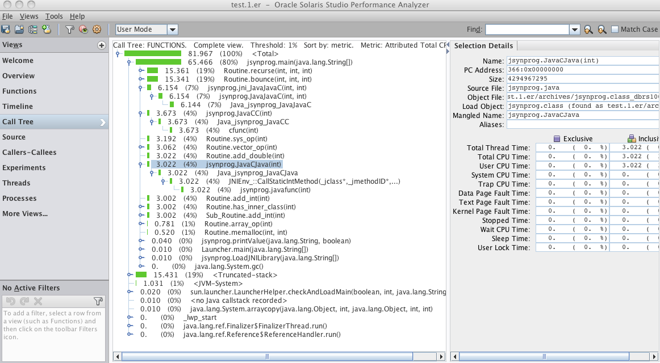Select the cfunc(int) row
Image resolution: width=660 pixels, height=363 pixels.
(219, 130)
